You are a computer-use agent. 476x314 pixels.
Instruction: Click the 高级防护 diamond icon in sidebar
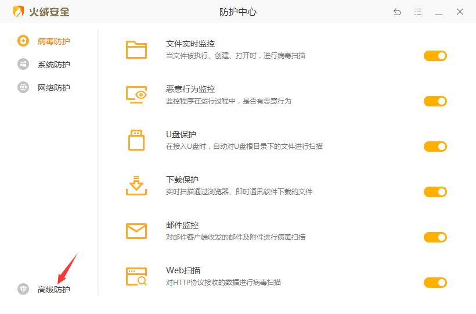[23, 289]
